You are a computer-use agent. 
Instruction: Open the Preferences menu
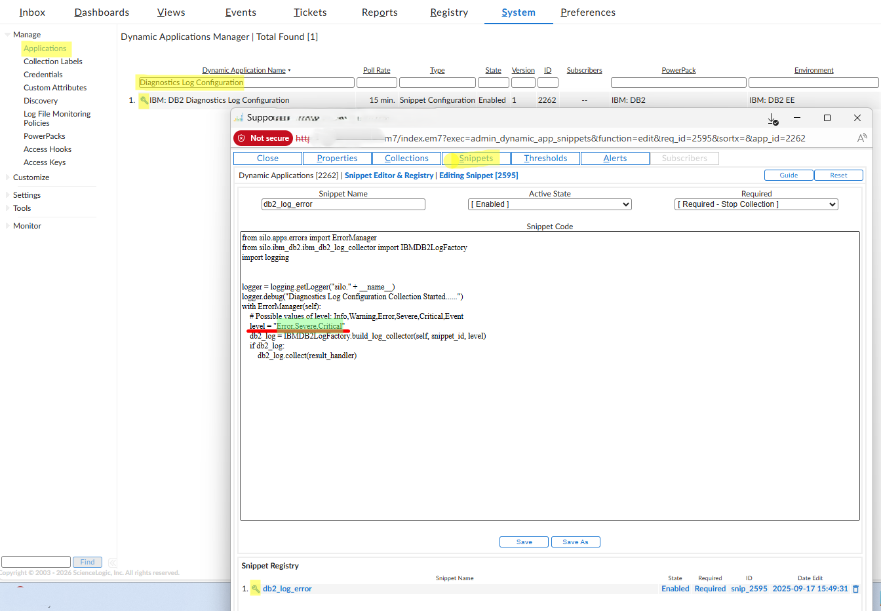pyautogui.click(x=588, y=12)
